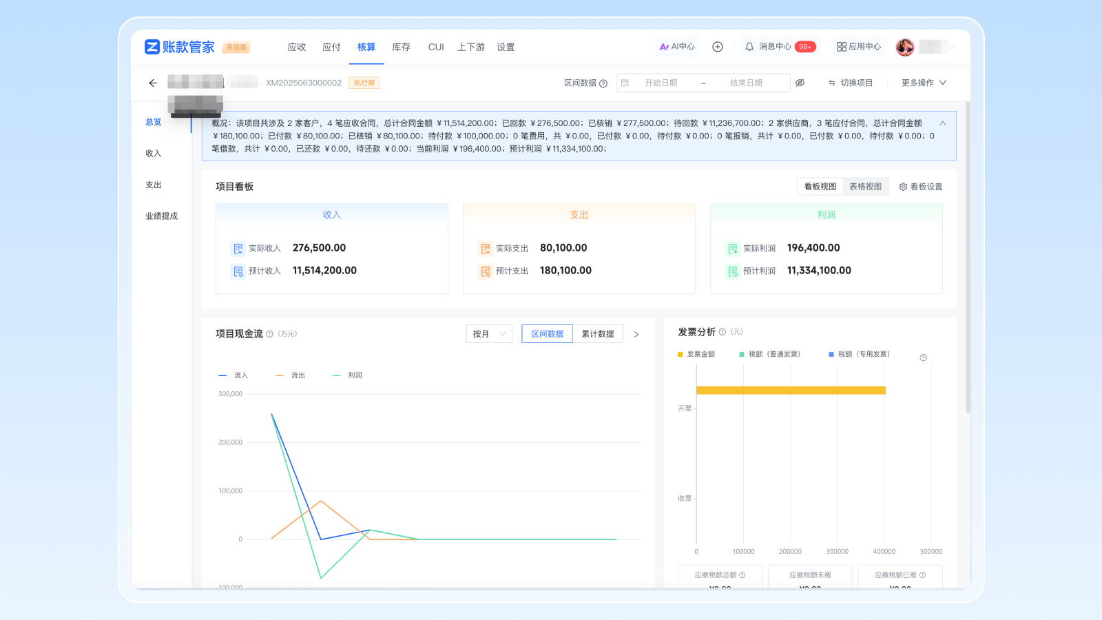Click 发票金额 yellow legend swatch
This screenshot has height=620, width=1102.
pyautogui.click(x=680, y=354)
